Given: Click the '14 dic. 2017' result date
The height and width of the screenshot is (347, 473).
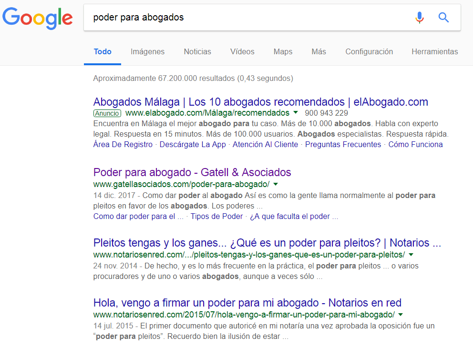Looking at the screenshot, I should coord(114,196).
